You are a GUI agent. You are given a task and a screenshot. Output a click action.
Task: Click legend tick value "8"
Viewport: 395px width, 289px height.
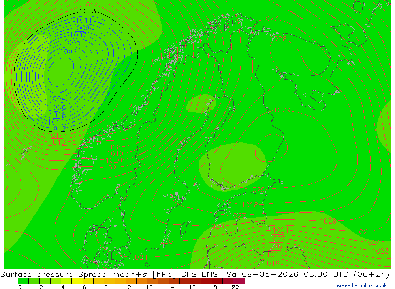point(106,287)
